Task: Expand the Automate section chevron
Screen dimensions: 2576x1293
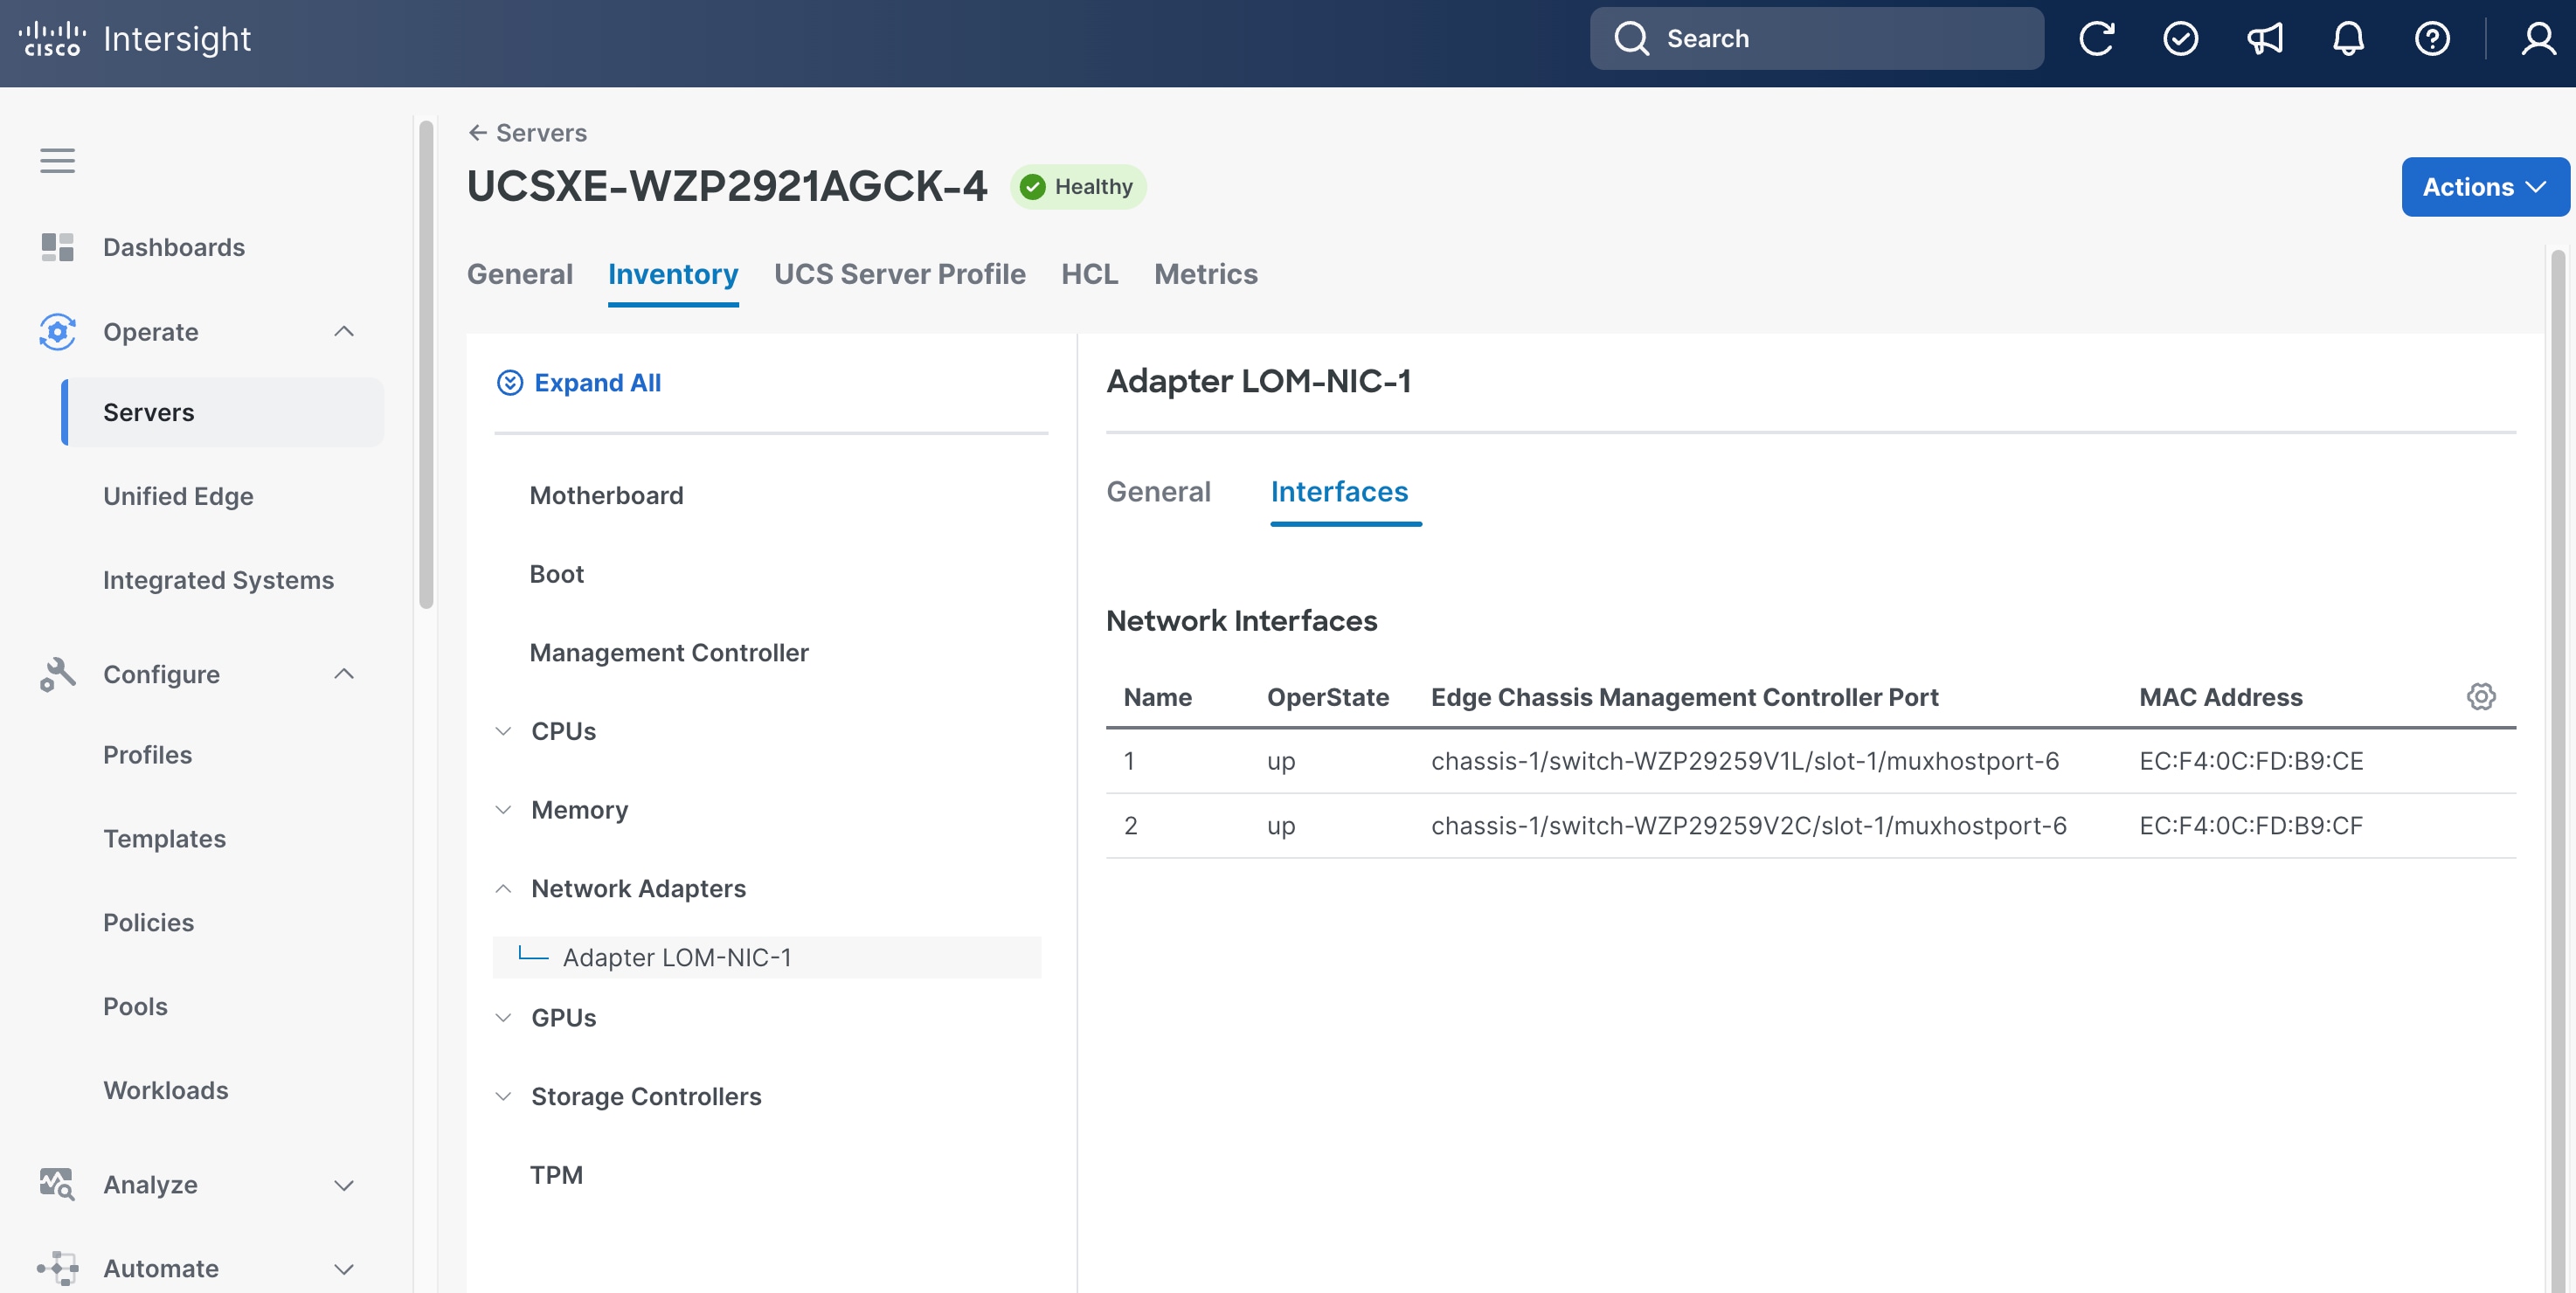Action: [x=344, y=1269]
